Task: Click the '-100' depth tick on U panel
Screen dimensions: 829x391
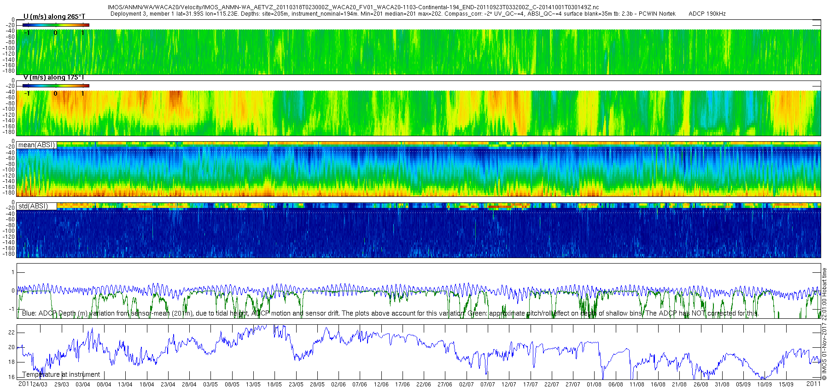Action: [10, 48]
